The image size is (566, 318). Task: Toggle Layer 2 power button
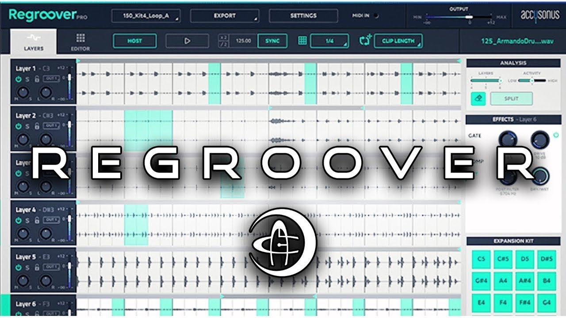click(19, 126)
